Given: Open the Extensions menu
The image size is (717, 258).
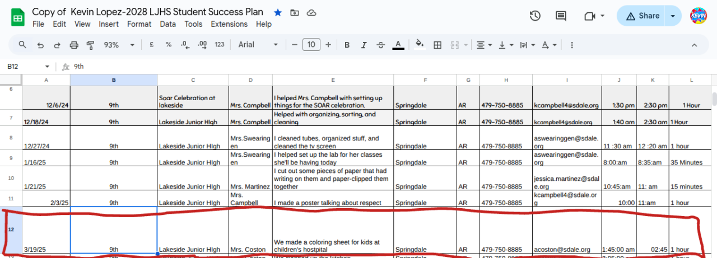Looking at the screenshot, I should click(229, 24).
